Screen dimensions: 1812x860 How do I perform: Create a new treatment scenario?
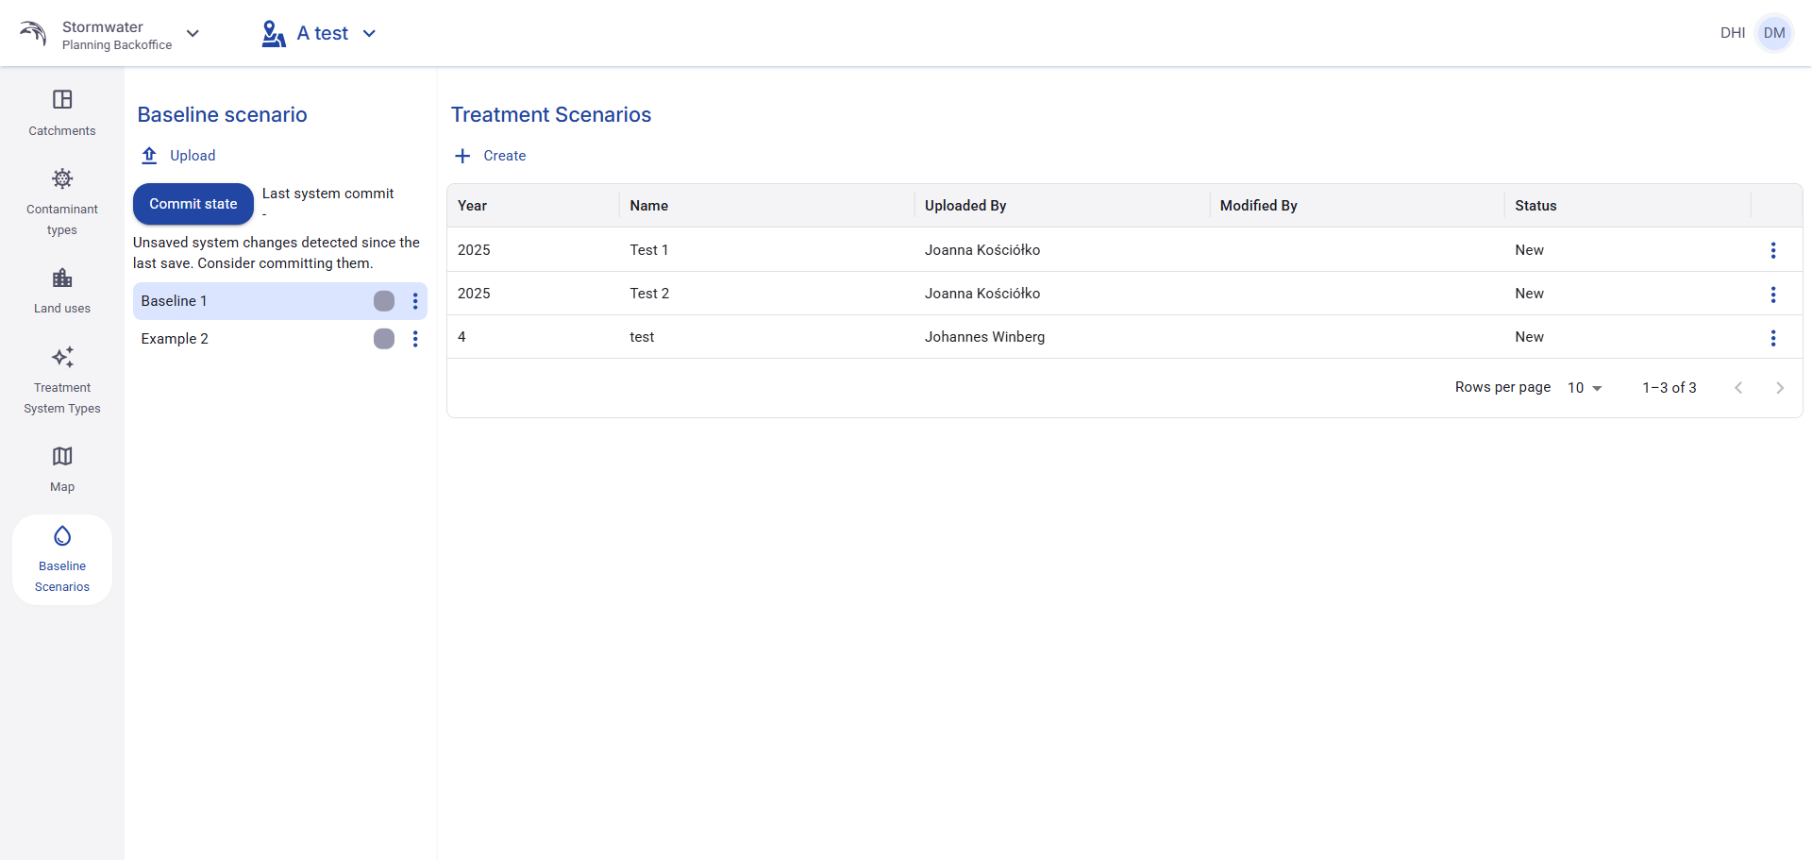click(x=491, y=156)
